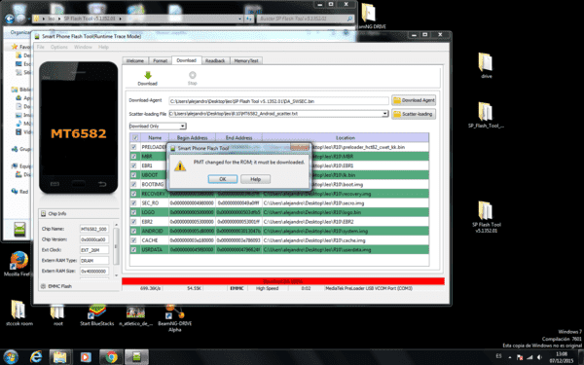Click the Chip Info panel icon
Screen dimensions: 584x365
point(43,214)
